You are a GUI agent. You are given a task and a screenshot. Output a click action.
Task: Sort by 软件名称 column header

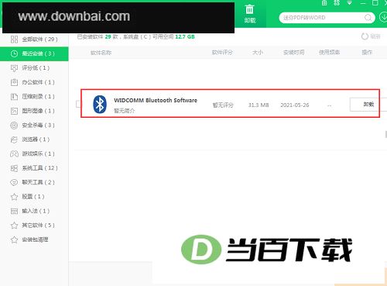[x=101, y=53]
